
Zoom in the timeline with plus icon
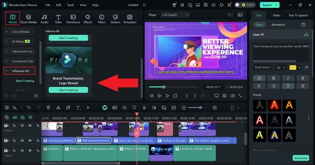(x=215, y=108)
